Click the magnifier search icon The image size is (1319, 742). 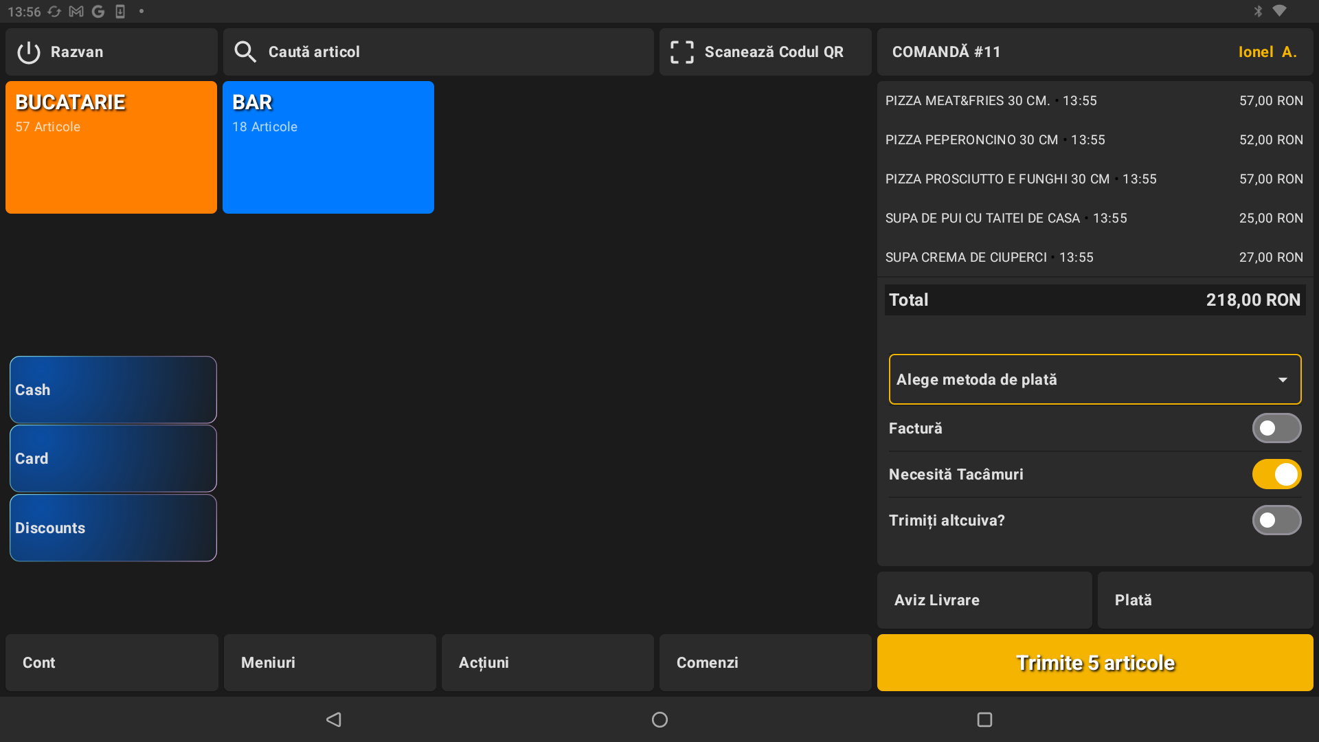tap(245, 52)
